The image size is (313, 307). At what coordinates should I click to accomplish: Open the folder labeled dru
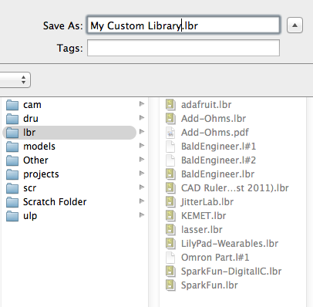point(31,119)
